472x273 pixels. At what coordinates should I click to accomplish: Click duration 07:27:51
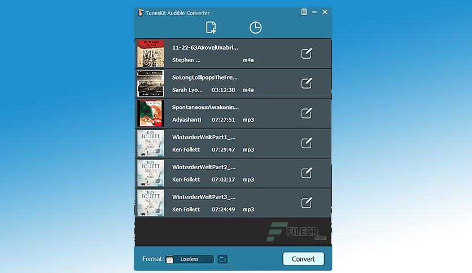[224, 120]
